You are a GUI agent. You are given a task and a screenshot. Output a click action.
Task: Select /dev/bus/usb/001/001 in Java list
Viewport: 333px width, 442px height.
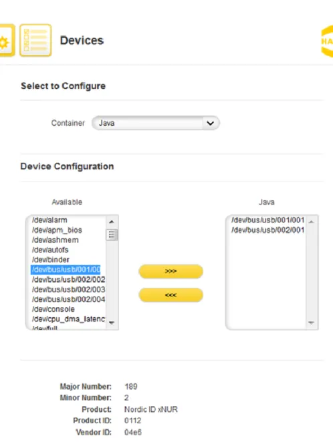click(267, 220)
